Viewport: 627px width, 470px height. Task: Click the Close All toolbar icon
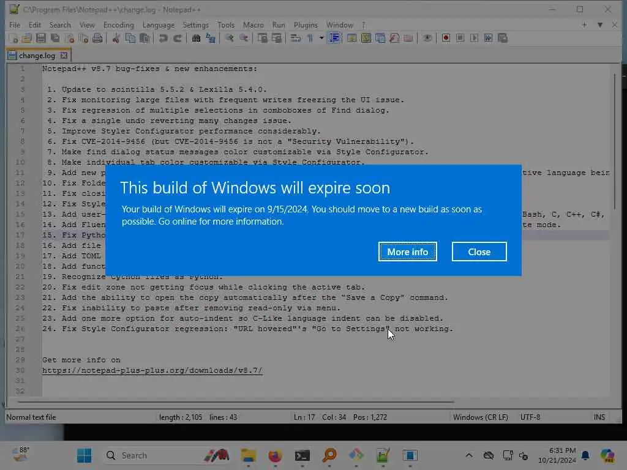click(83, 39)
